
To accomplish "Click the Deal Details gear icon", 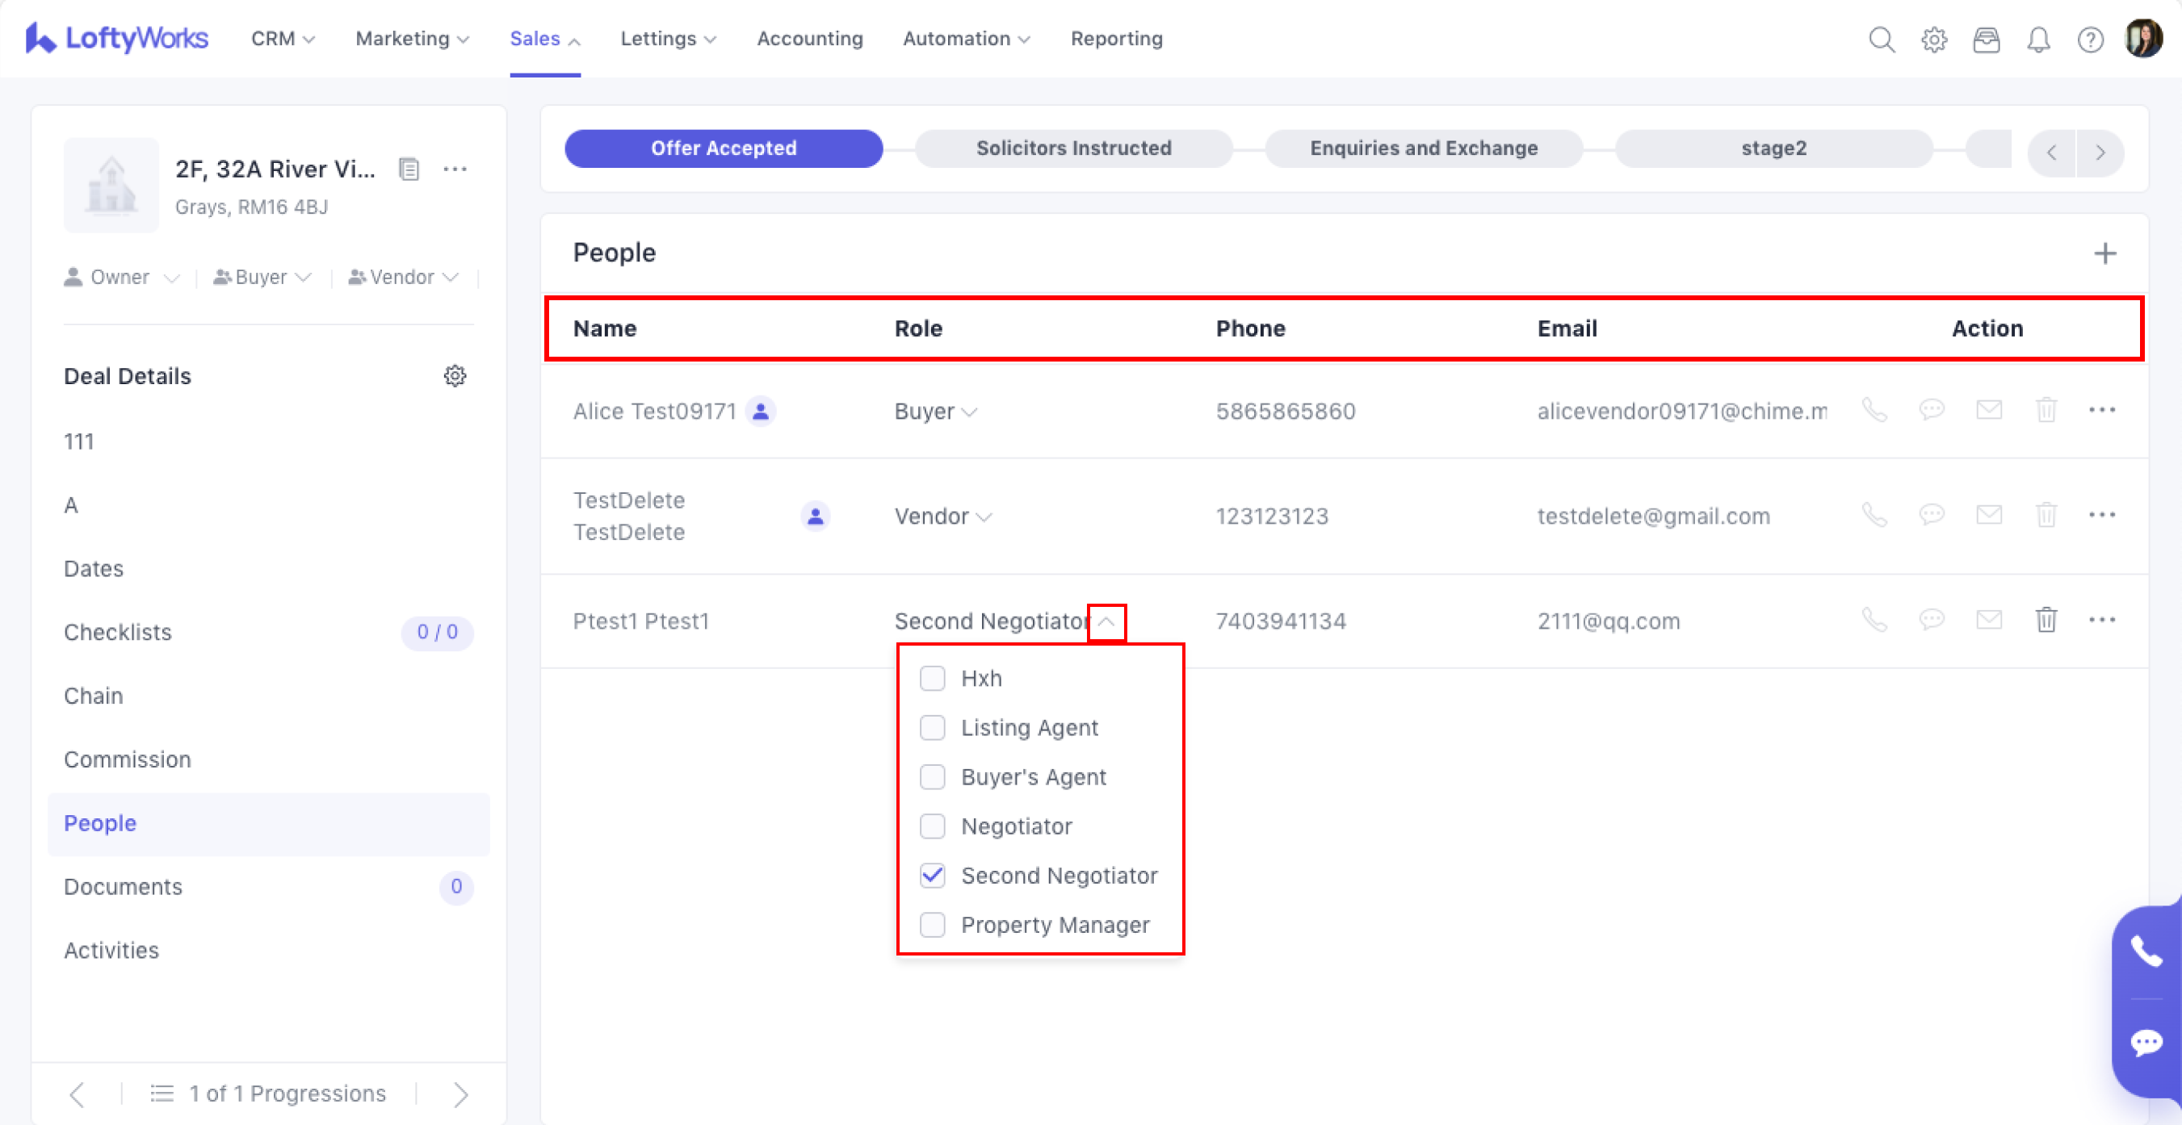I will pos(455,376).
